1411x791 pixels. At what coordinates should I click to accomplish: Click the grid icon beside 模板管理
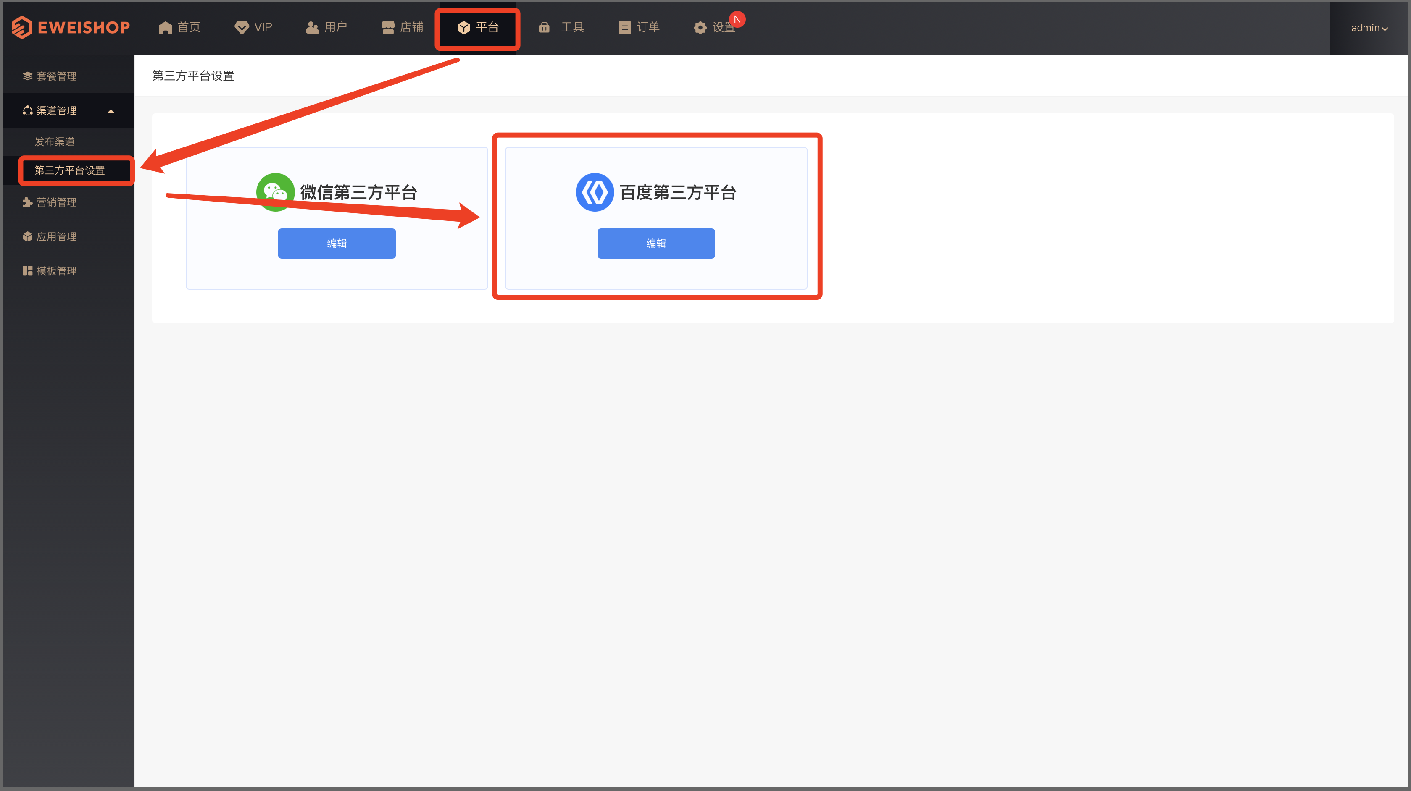27,271
